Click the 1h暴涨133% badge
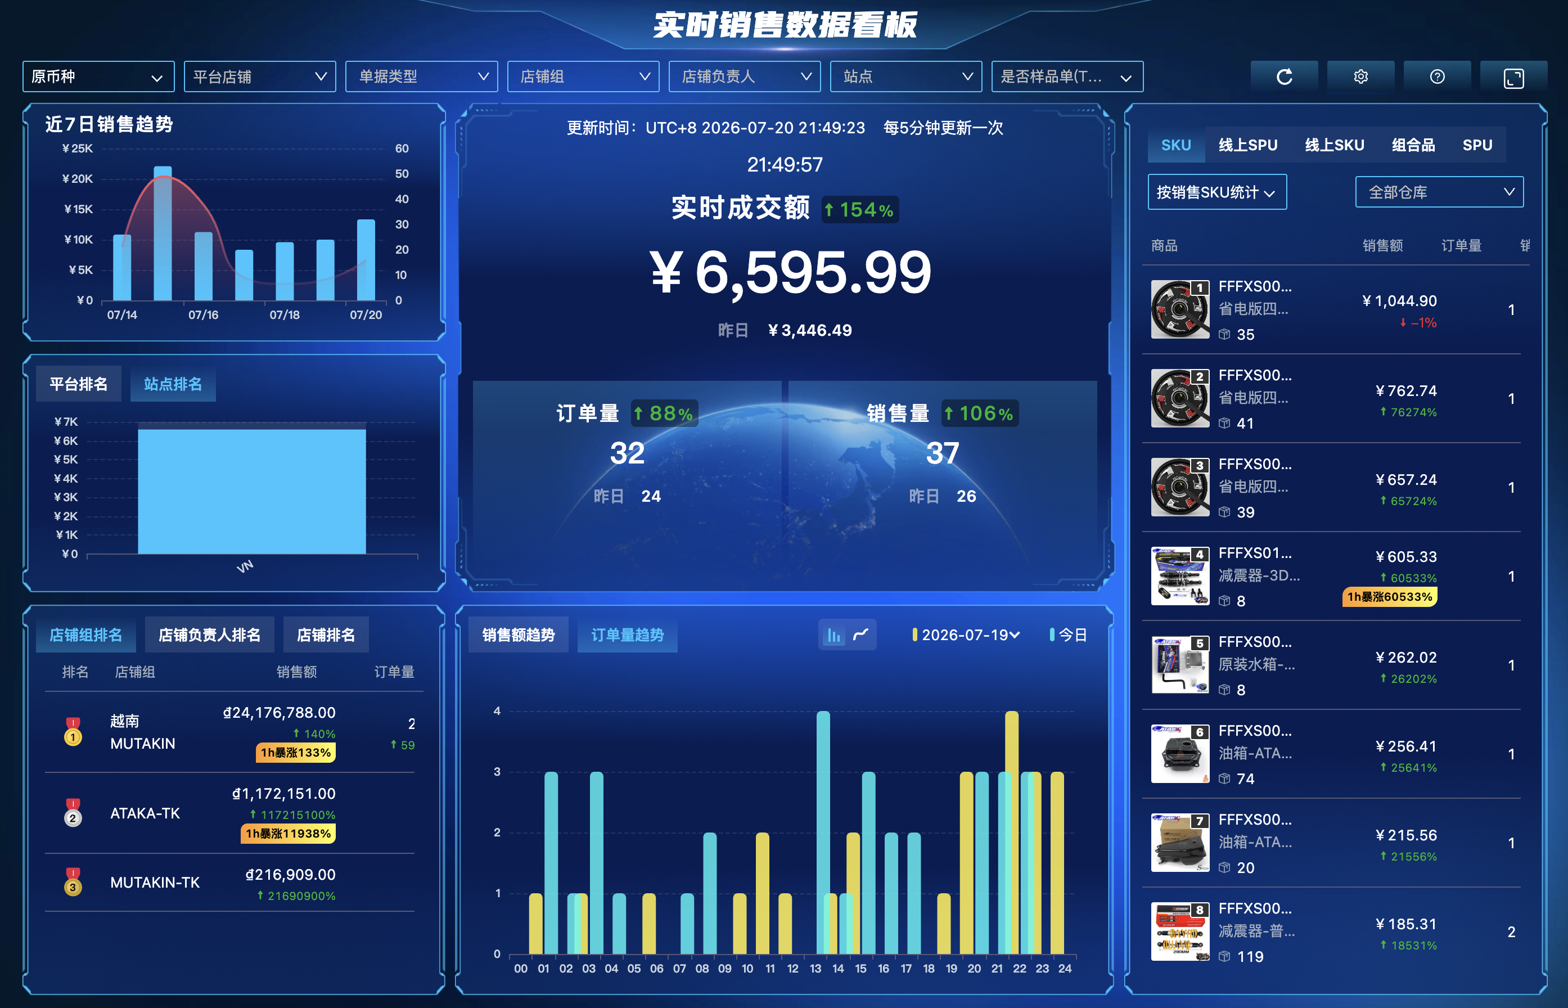 tap(296, 752)
